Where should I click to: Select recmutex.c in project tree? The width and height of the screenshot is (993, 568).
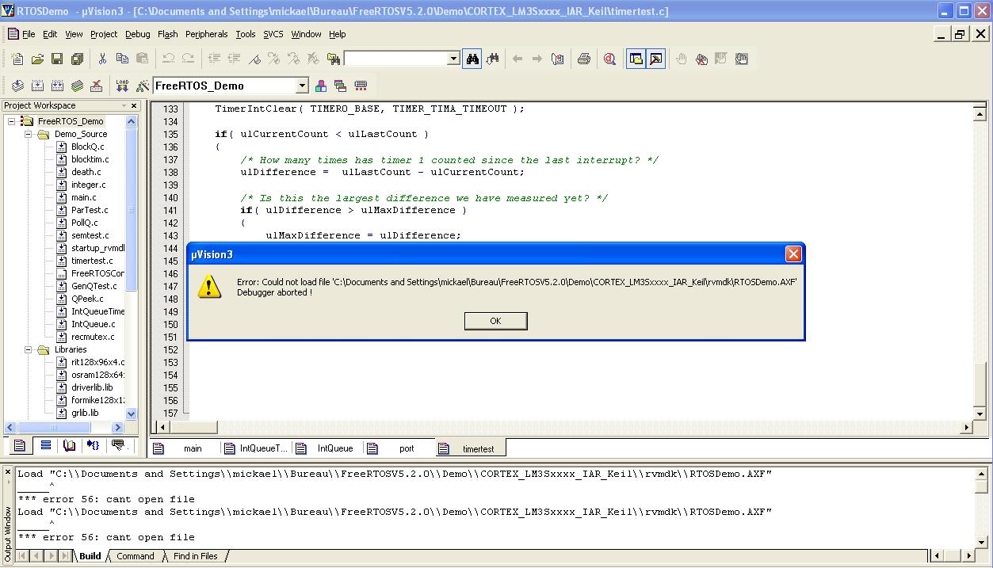tap(93, 337)
